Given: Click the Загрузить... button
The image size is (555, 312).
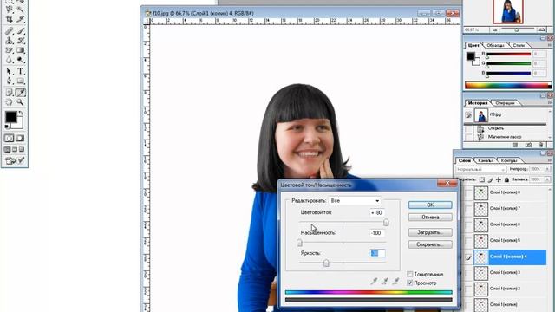Looking at the screenshot, I should tap(430, 232).
